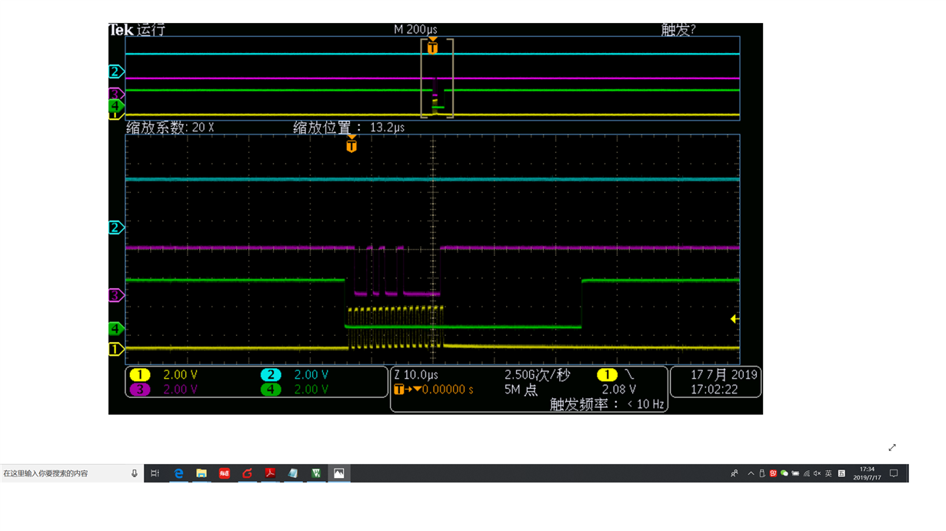This screenshot has width=946, height=531.
Task: Launch the Youdao dictionary taskbar icon
Action: point(225,473)
